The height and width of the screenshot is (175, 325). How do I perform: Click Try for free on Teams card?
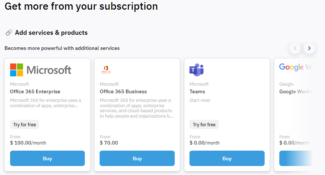pyautogui.click(x=204, y=124)
